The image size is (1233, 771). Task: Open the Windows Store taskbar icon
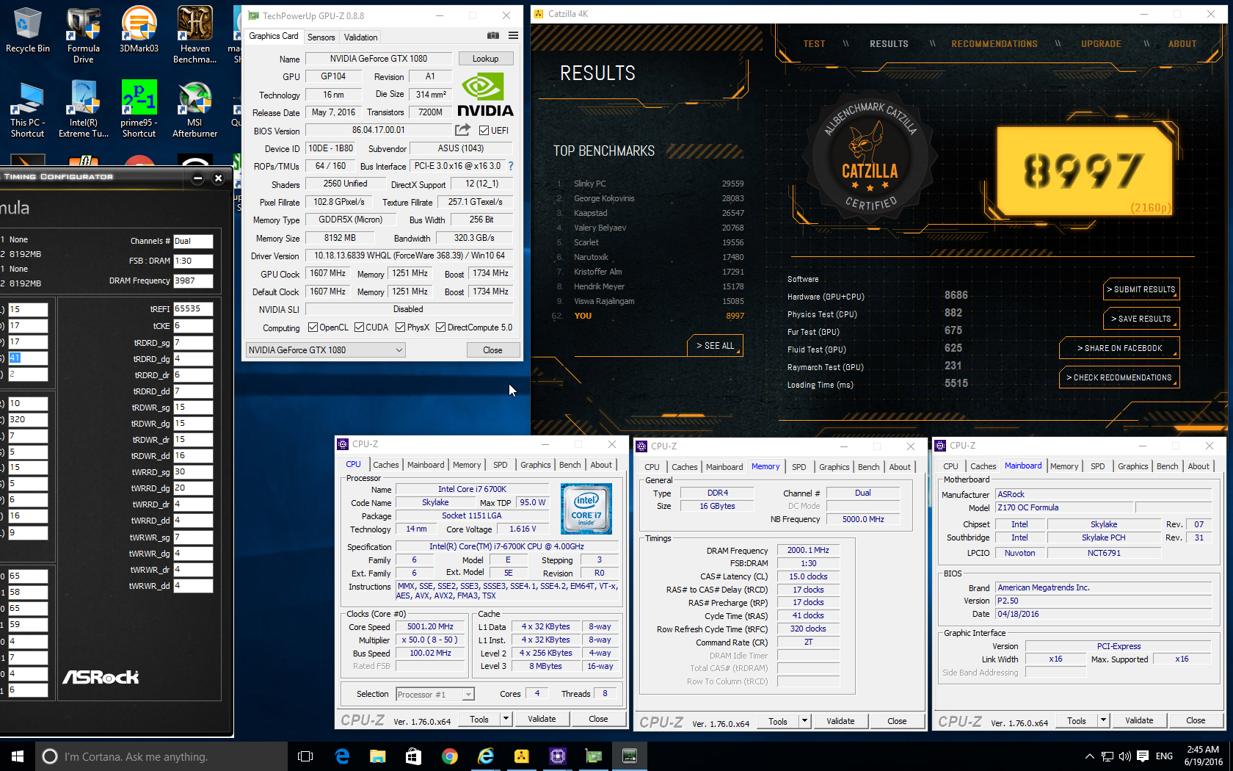[413, 756]
